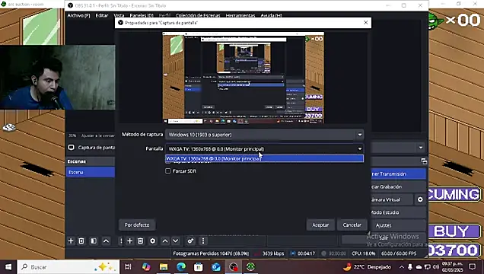Image resolution: width=484 pixels, height=274 pixels.
Task: Start recording via Grabación button
Action: [398, 186]
